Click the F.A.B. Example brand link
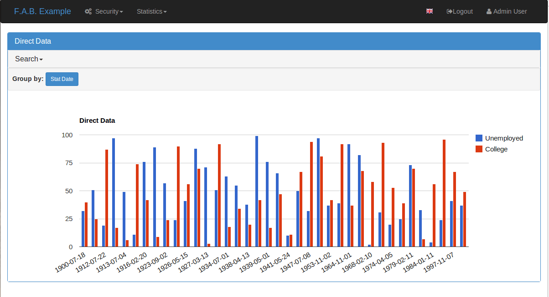 [43, 11]
